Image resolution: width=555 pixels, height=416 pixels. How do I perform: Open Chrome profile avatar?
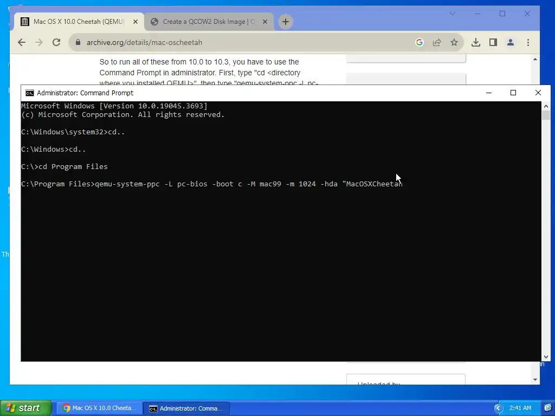click(511, 42)
